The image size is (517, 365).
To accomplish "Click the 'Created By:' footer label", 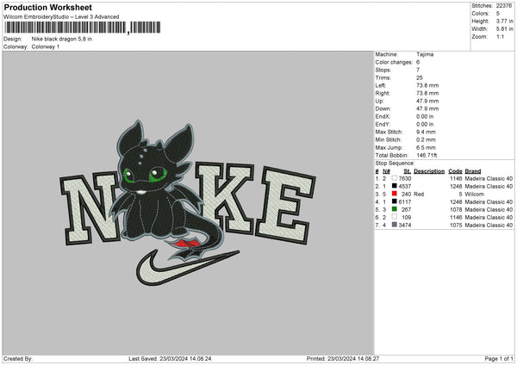I will click(x=18, y=358).
